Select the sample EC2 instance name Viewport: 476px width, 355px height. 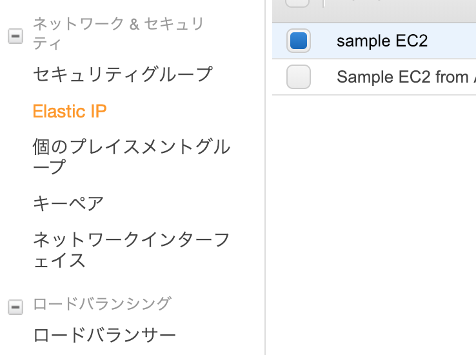pos(382,41)
